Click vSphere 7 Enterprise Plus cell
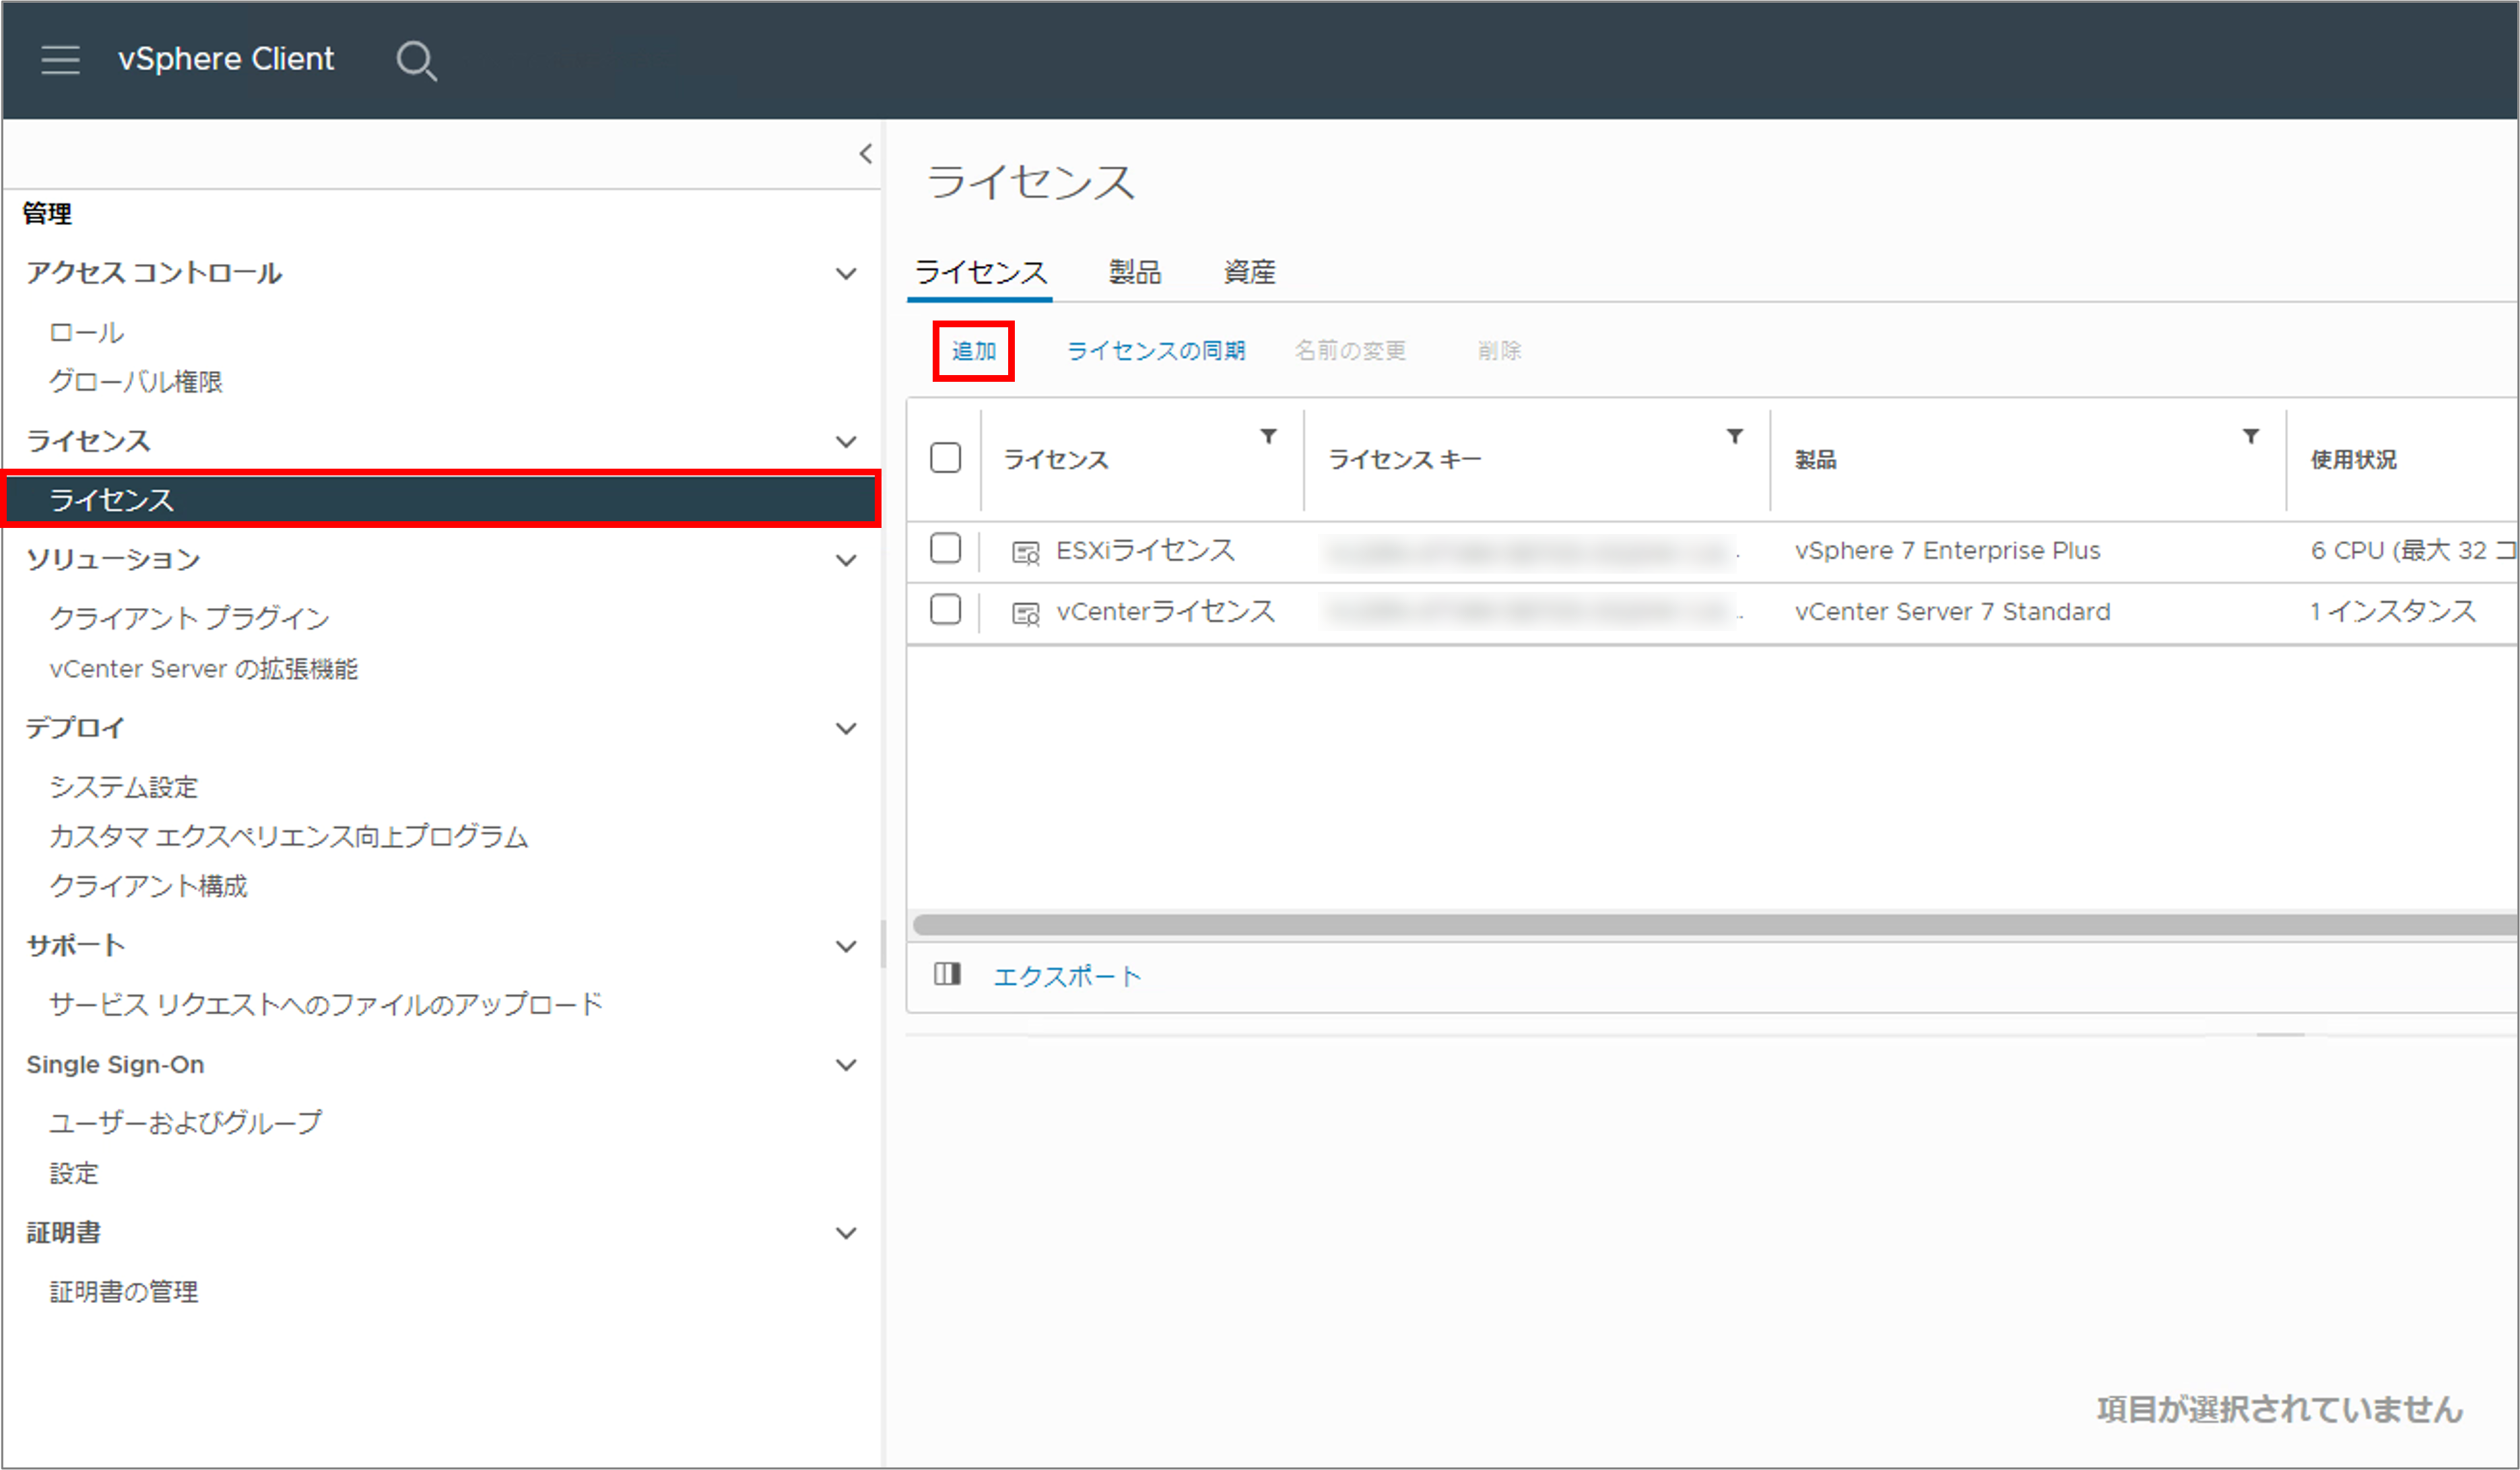Viewport: 2520px width, 1470px height. [x=1947, y=551]
